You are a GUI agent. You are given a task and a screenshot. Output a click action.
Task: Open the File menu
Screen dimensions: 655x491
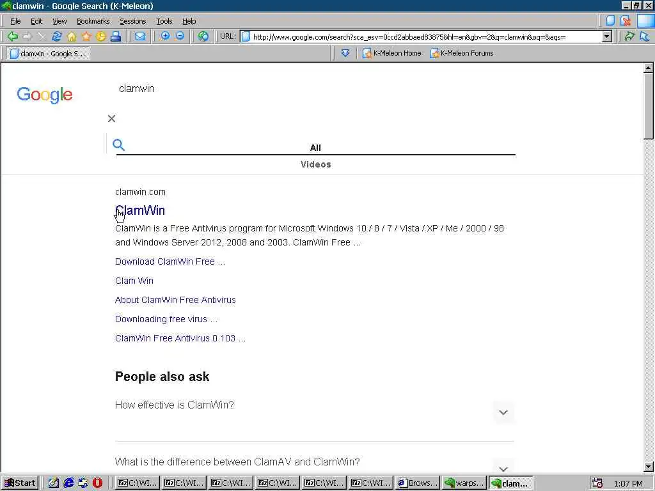pos(15,21)
